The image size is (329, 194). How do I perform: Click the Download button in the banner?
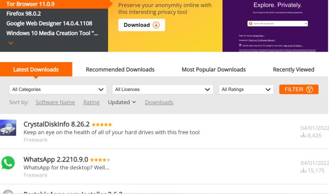(141, 25)
